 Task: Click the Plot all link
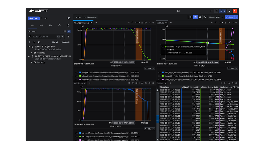(55, 42)
